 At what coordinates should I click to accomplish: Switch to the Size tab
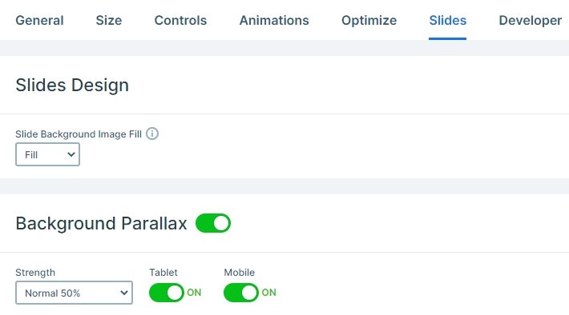click(x=109, y=20)
